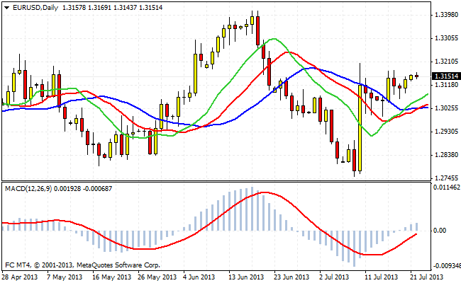This screenshot has width=461, height=283.
Task: Select the MACD scale bottom value -0.009348
Action: click(448, 266)
